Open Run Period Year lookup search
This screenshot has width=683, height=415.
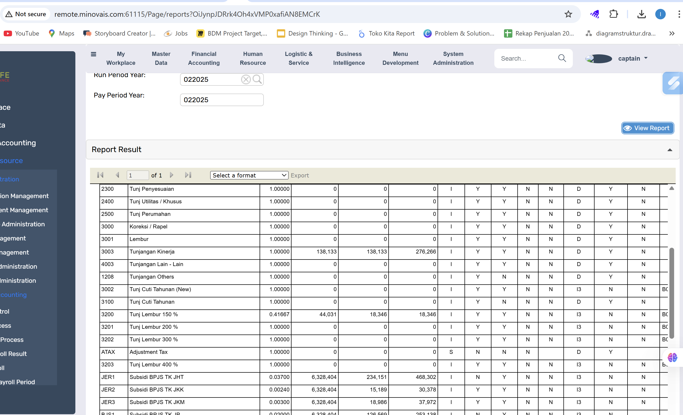point(257,79)
